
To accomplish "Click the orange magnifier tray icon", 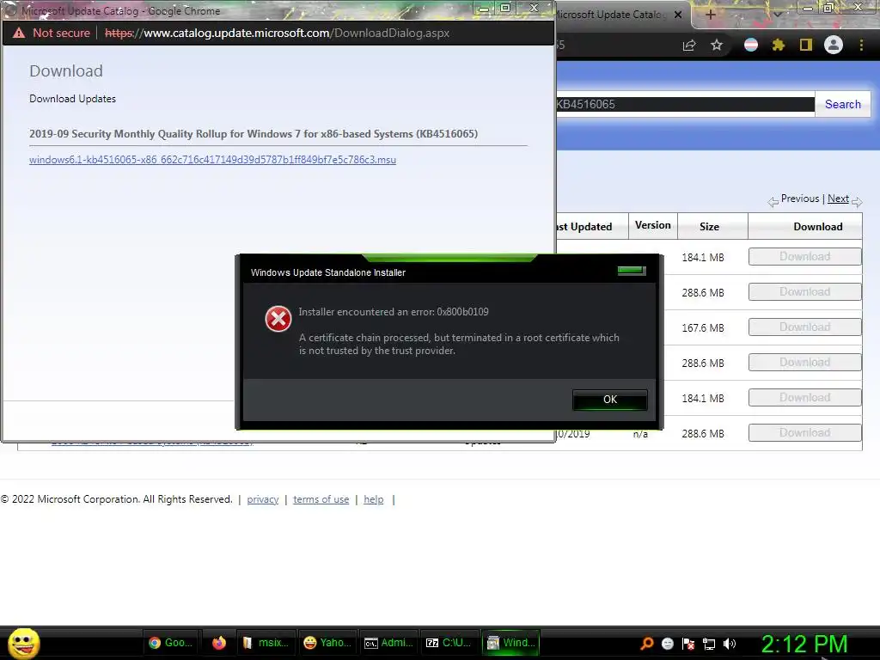I will 646,644.
